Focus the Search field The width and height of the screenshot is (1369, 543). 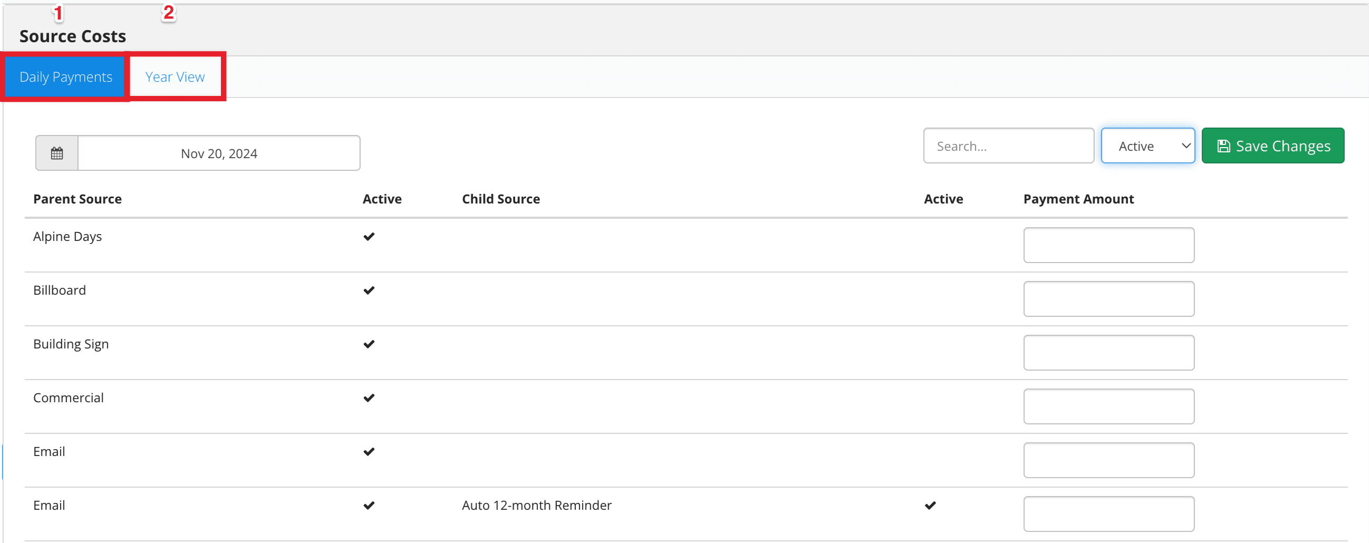pyautogui.click(x=1008, y=146)
